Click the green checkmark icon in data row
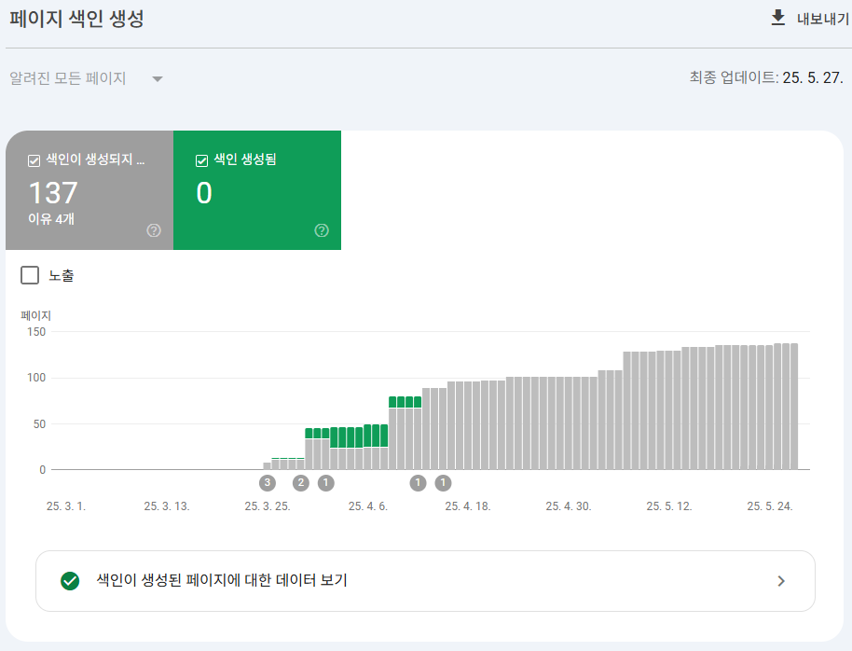Screen dimensions: 852x651 [x=70, y=581]
